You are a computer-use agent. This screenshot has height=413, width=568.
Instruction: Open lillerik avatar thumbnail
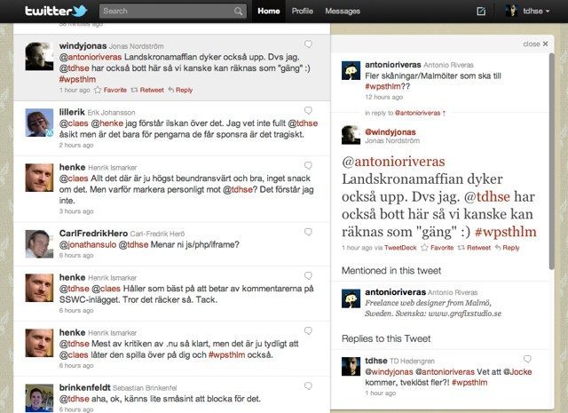pos(39,123)
